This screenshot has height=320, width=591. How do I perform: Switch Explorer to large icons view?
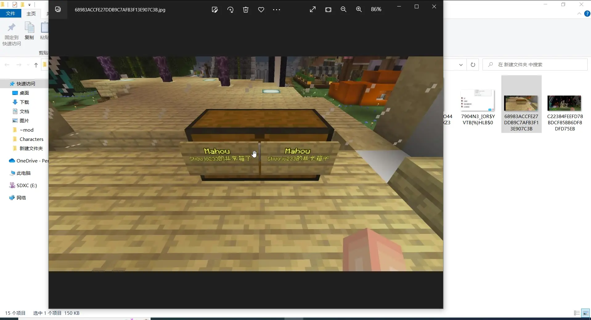[585, 313]
